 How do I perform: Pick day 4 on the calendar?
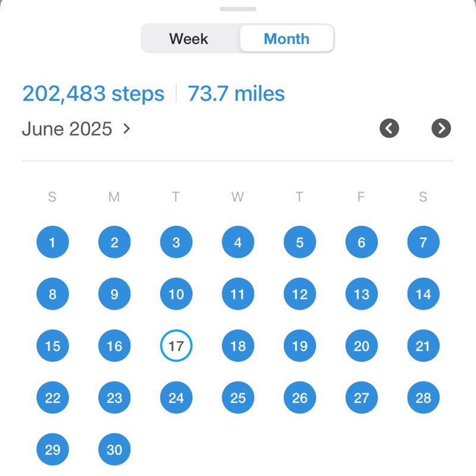(x=238, y=242)
